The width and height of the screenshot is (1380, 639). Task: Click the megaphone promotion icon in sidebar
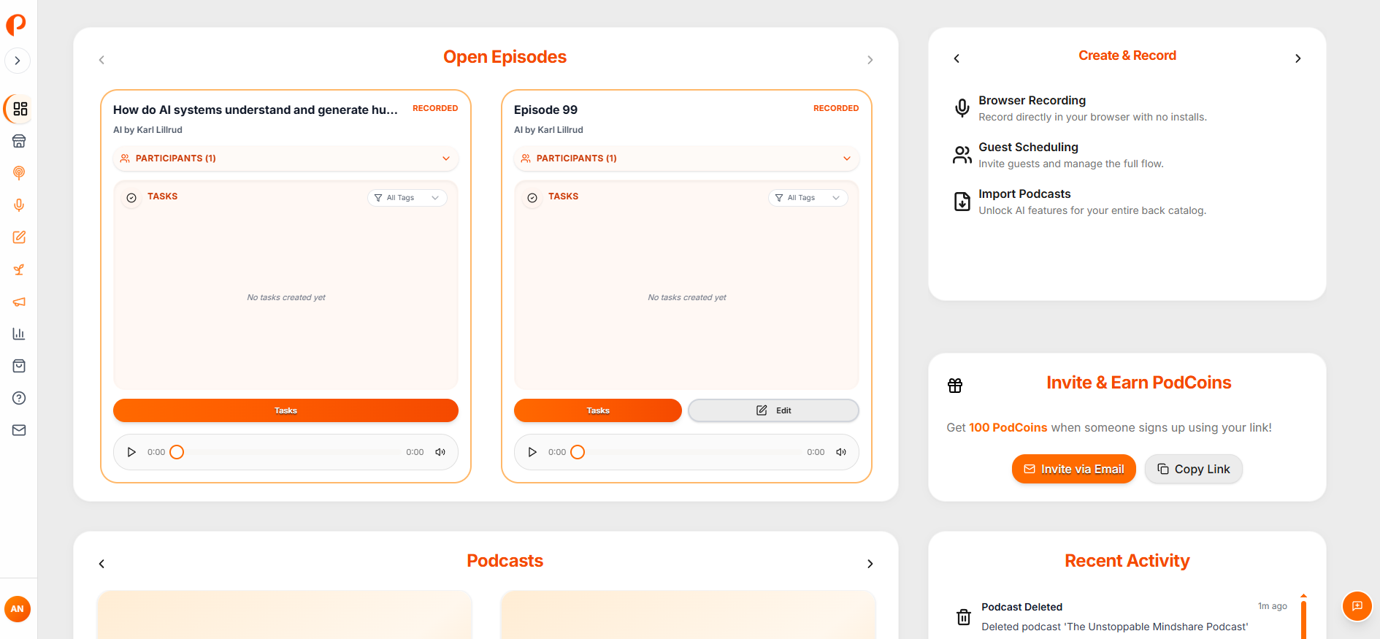pyautogui.click(x=19, y=302)
